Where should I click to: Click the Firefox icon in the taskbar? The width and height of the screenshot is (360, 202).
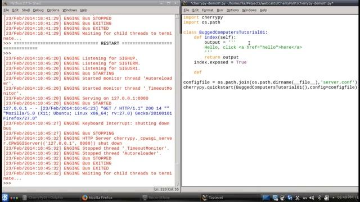tap(85, 198)
